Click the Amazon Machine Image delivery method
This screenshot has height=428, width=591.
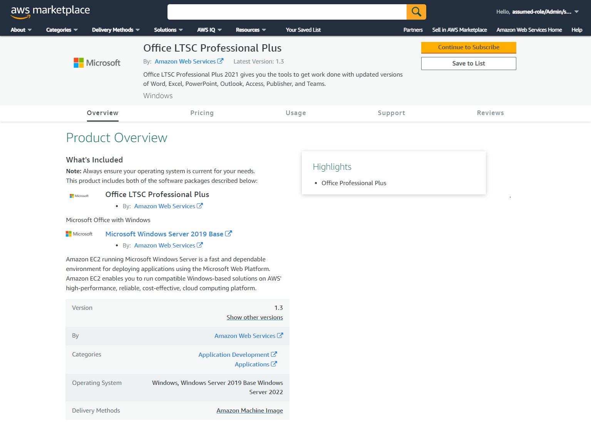[x=249, y=410]
